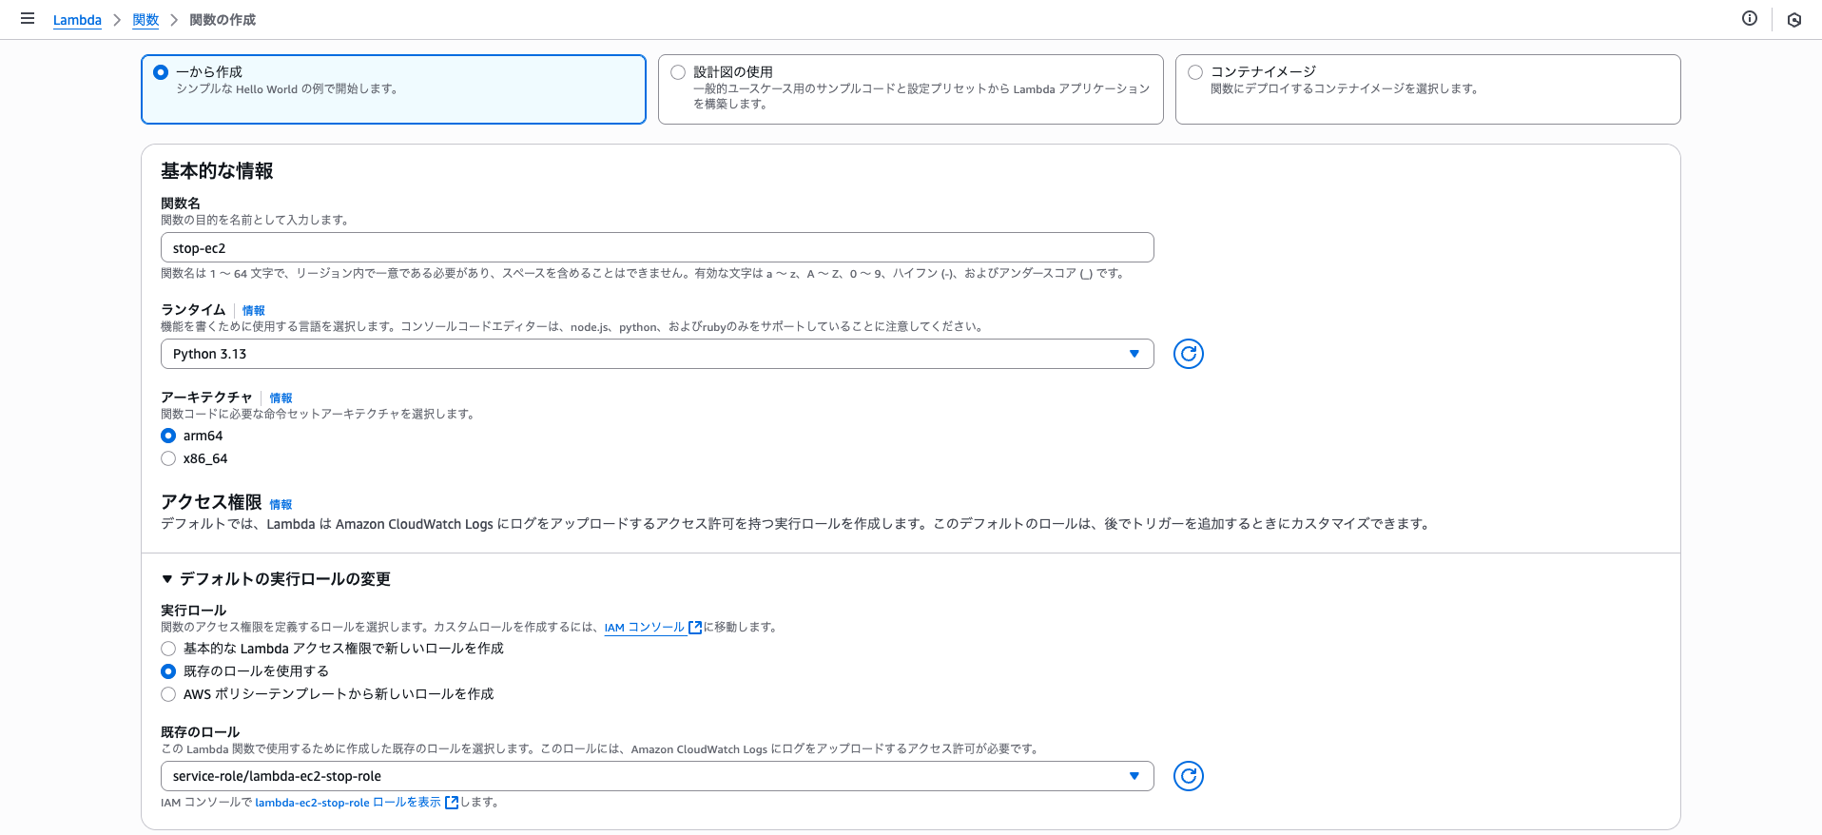1822x835 pixels.
Task: Open 情報 link next to ランタイム
Action: click(253, 311)
